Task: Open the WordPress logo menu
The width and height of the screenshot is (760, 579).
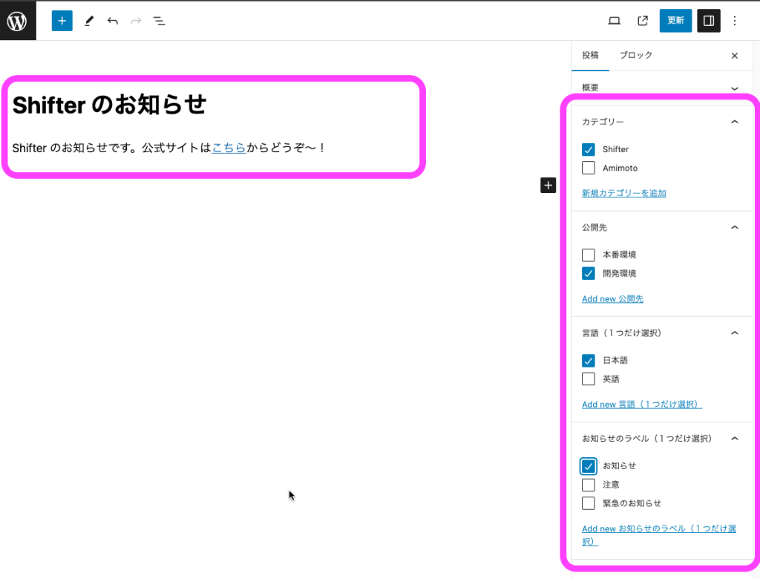Action: (x=18, y=21)
